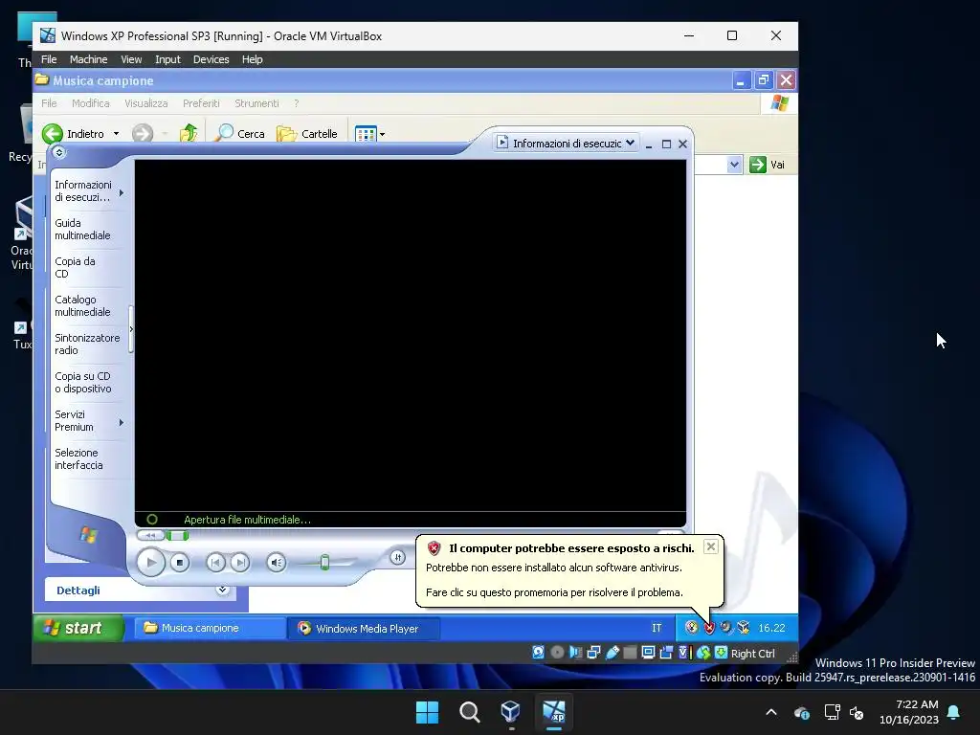Toggle the equalizer settings round button
The image size is (980, 735).
click(x=397, y=556)
